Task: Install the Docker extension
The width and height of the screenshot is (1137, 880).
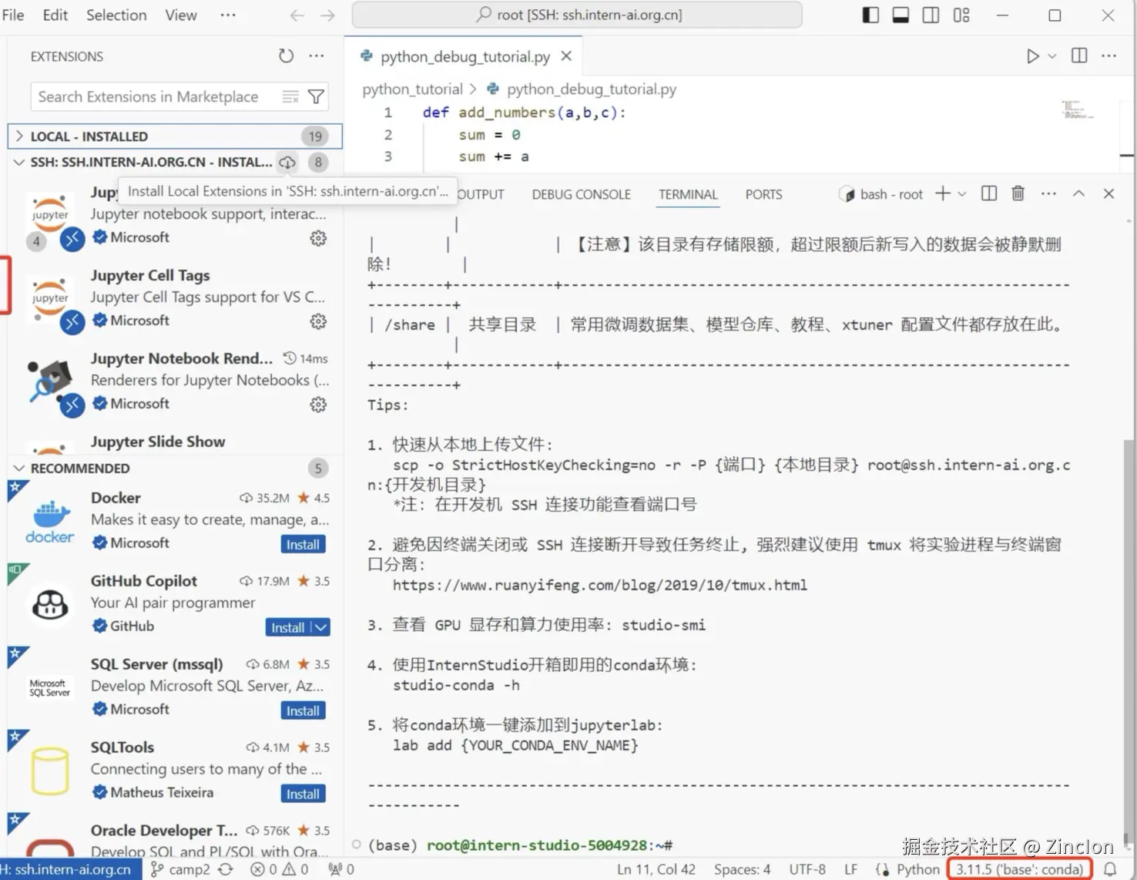Action: [x=303, y=544]
